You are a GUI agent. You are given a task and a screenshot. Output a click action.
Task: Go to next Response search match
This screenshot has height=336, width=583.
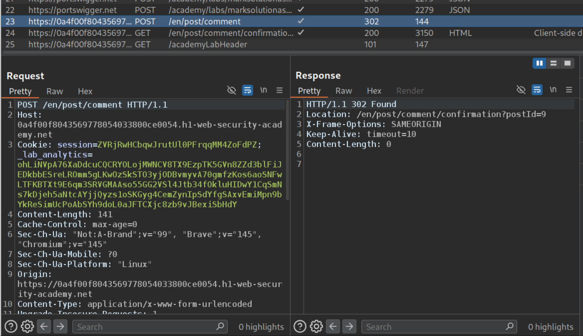click(x=349, y=327)
